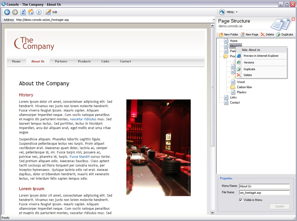Screen dimensions: 297x221
Task: Click the open folder icon in the tree
Action: [226, 56]
